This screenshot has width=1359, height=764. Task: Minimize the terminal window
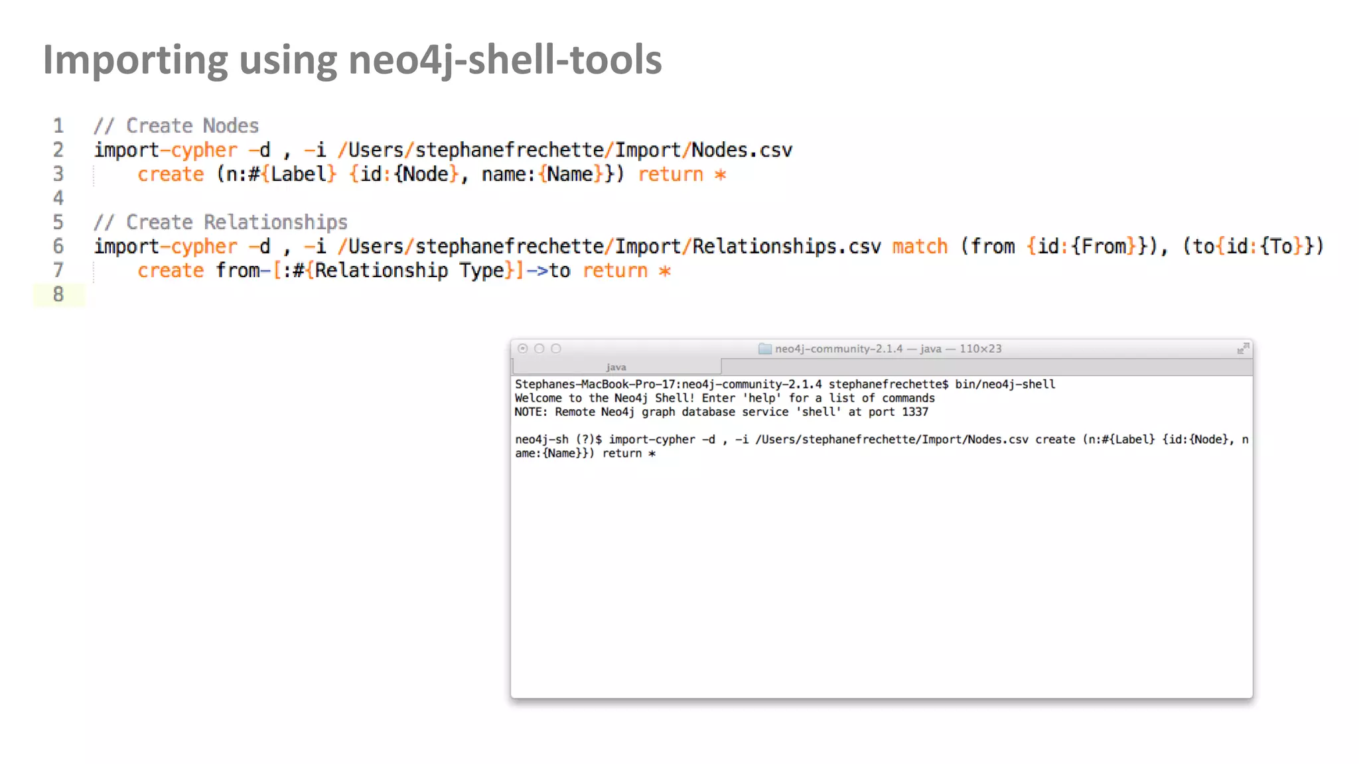coord(539,349)
